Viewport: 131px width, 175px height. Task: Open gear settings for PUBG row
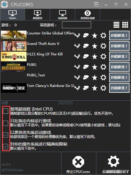click(103, 67)
